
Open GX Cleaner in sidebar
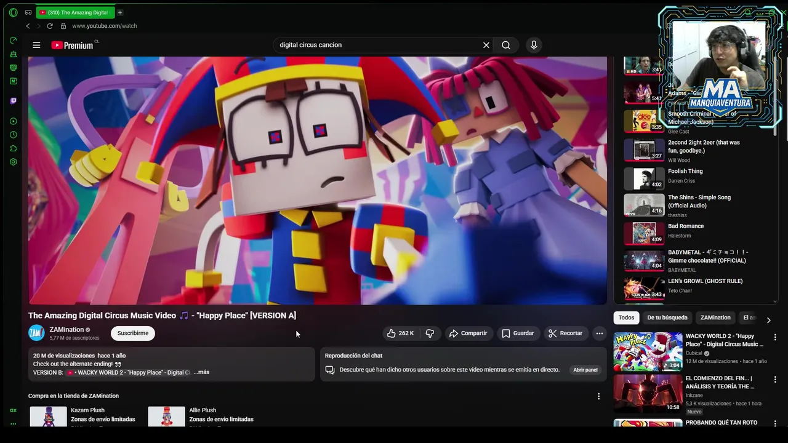click(x=14, y=54)
